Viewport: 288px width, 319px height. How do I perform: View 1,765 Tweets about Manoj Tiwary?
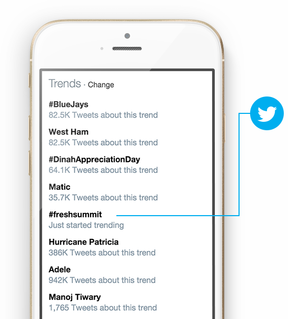click(103, 308)
